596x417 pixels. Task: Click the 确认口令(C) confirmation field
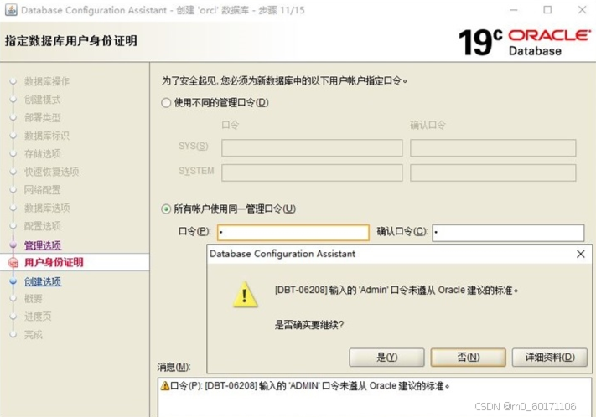508,233
